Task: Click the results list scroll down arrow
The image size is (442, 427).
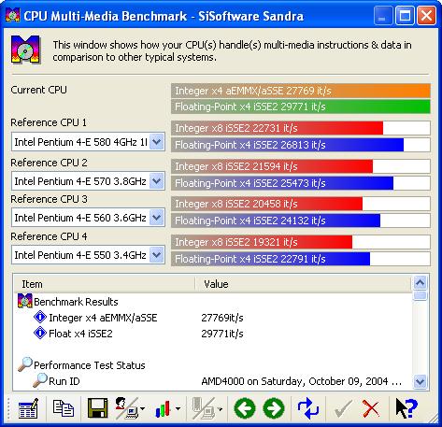Action: tap(421, 381)
